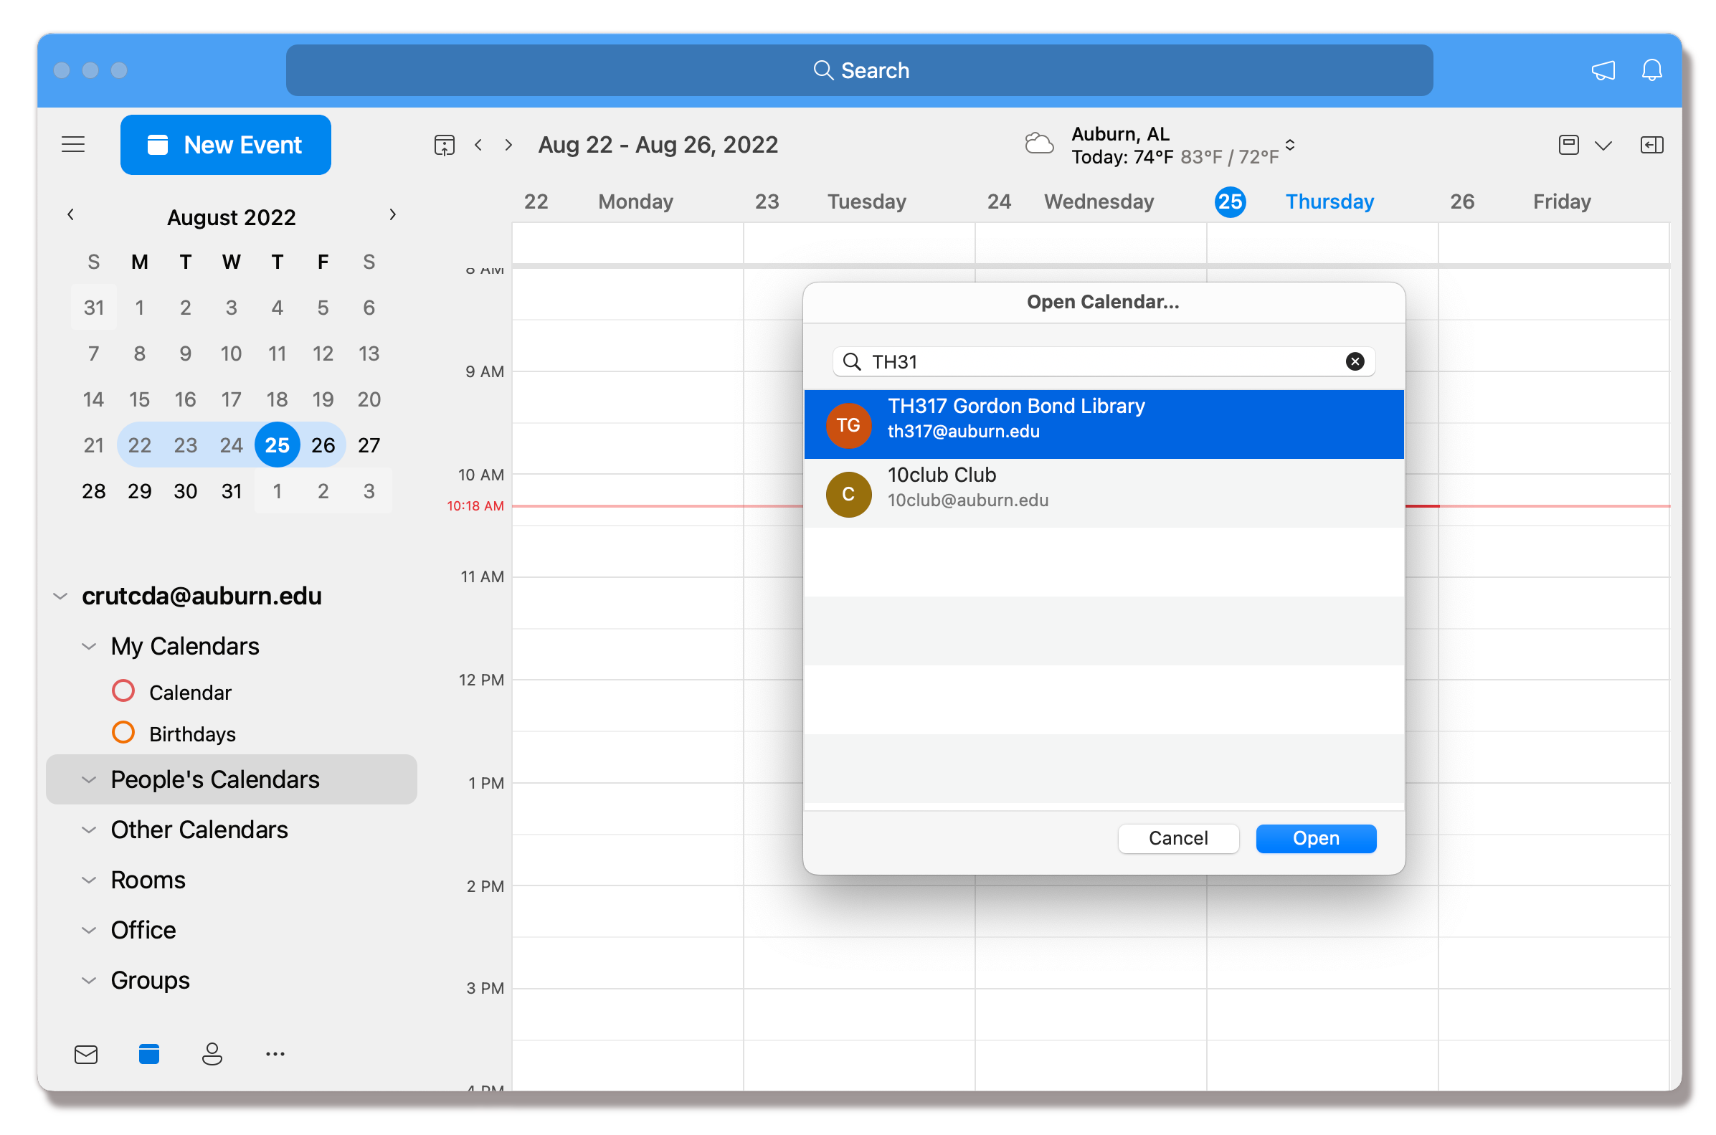Change the calendar view type icon
Screen dimensions: 1716x1135
click(x=1568, y=145)
